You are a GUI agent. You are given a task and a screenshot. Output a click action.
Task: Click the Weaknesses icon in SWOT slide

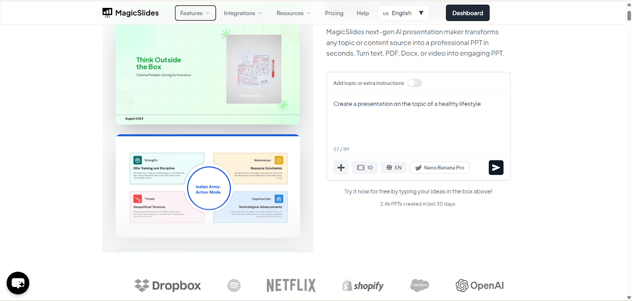click(x=279, y=160)
